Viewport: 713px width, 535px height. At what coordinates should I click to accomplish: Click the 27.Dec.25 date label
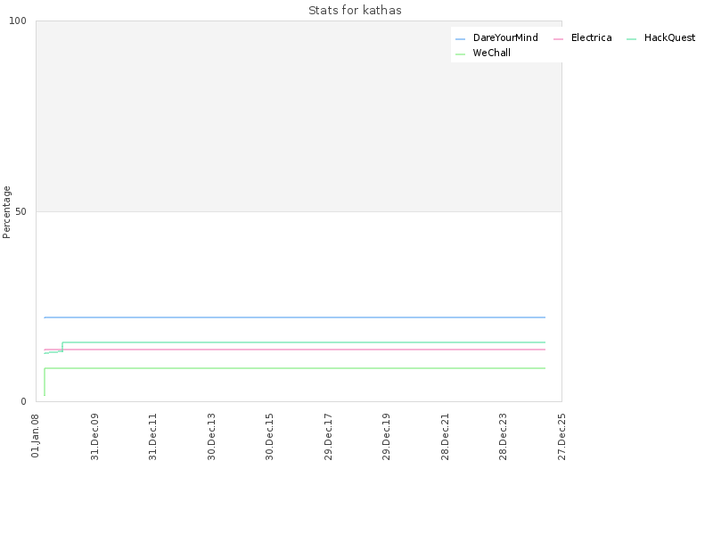tap(562, 437)
